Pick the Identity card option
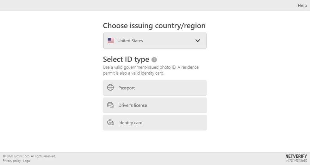 155,122
